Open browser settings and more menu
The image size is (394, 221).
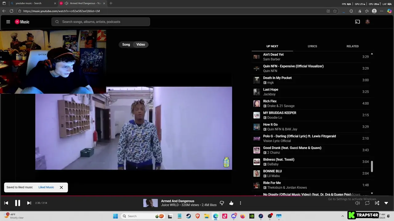coord(382,11)
